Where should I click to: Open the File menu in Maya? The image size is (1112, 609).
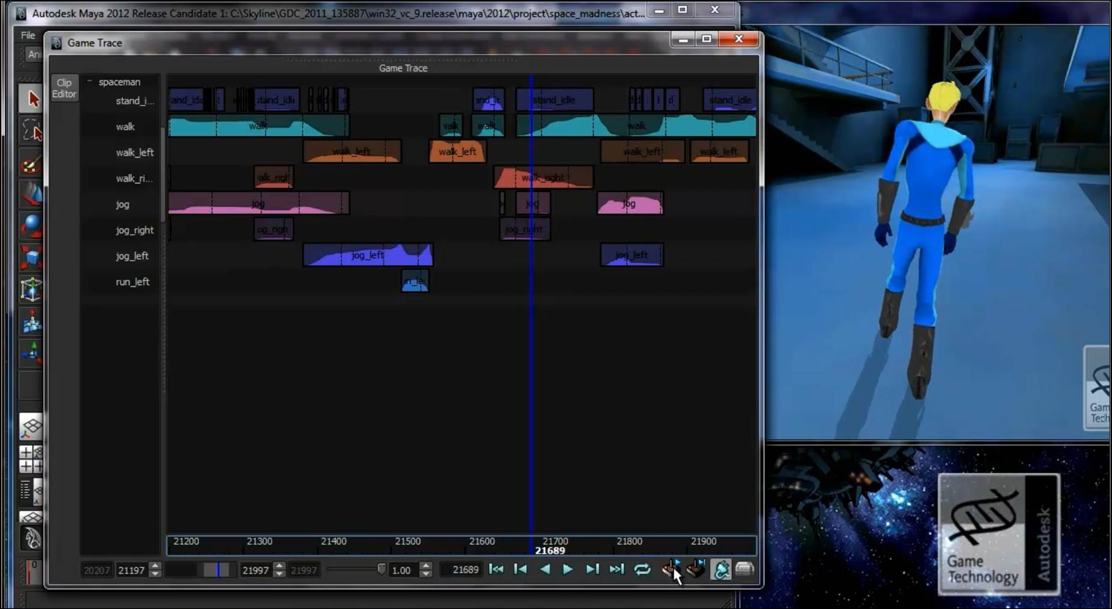(x=28, y=35)
